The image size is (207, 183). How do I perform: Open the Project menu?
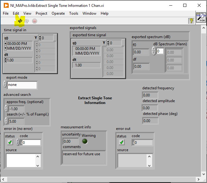click(x=41, y=13)
